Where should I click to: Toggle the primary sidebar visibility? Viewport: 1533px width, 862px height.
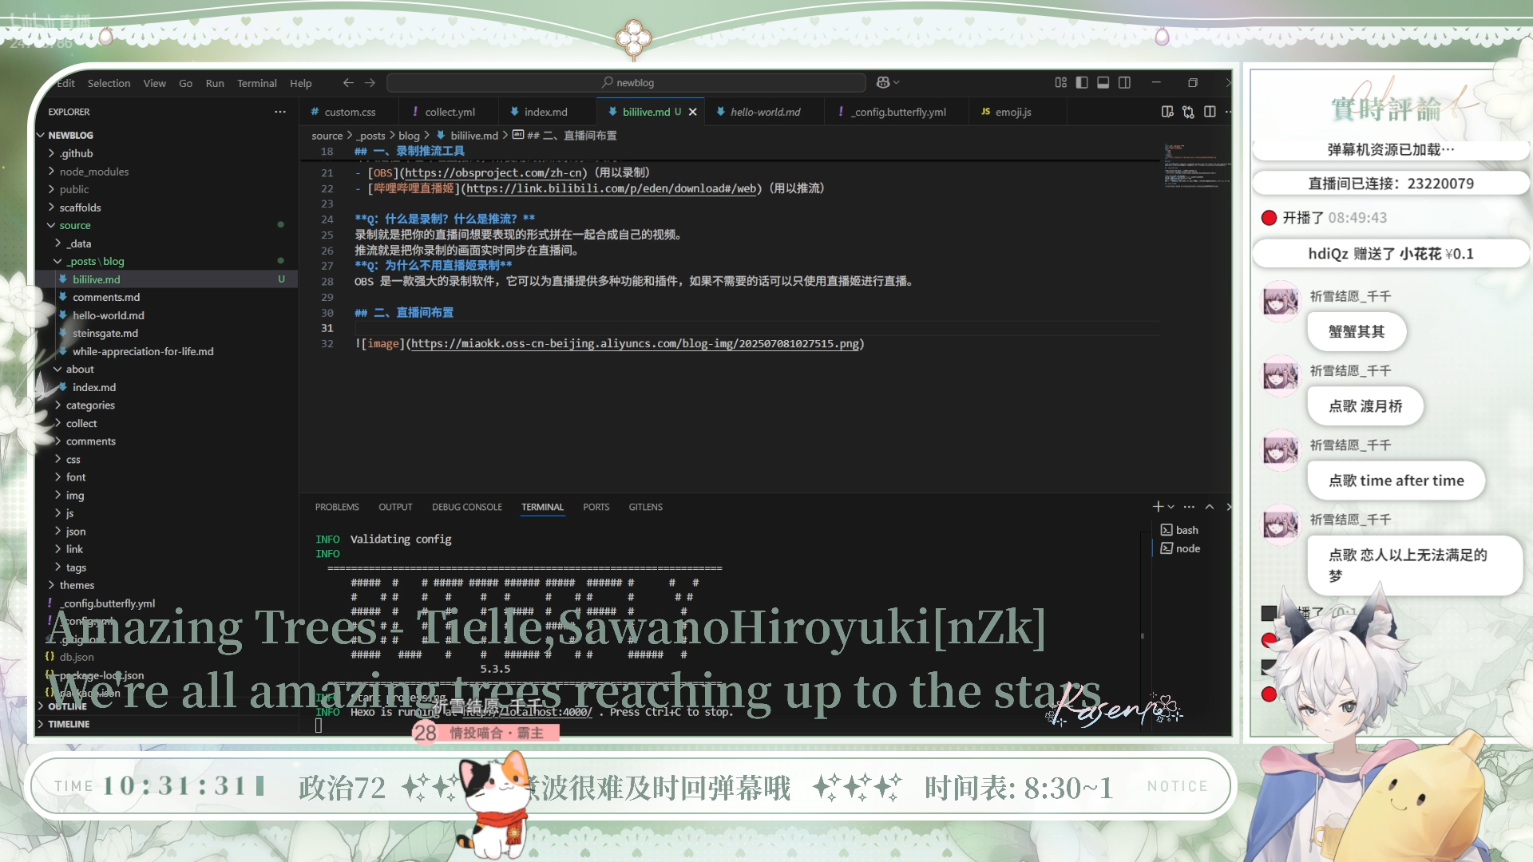click(x=1082, y=82)
